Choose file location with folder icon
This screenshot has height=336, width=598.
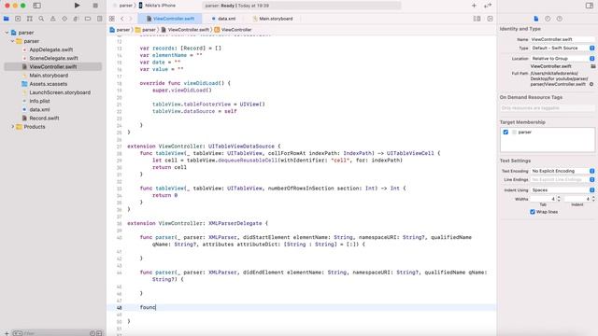click(x=593, y=66)
